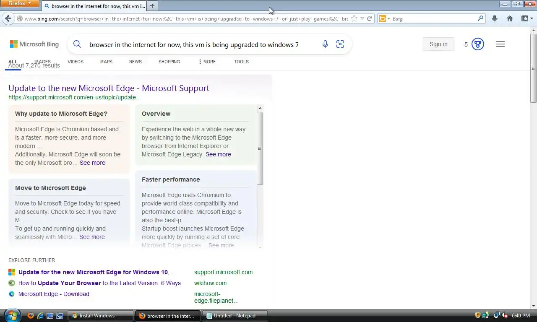This screenshot has height=322, width=537.
Task: Open the orange Firefox application menu
Action: click(x=20, y=3)
